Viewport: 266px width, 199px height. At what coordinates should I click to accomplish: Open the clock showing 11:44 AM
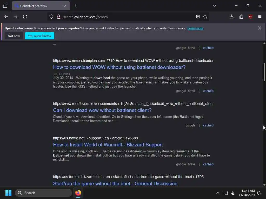[247, 193]
